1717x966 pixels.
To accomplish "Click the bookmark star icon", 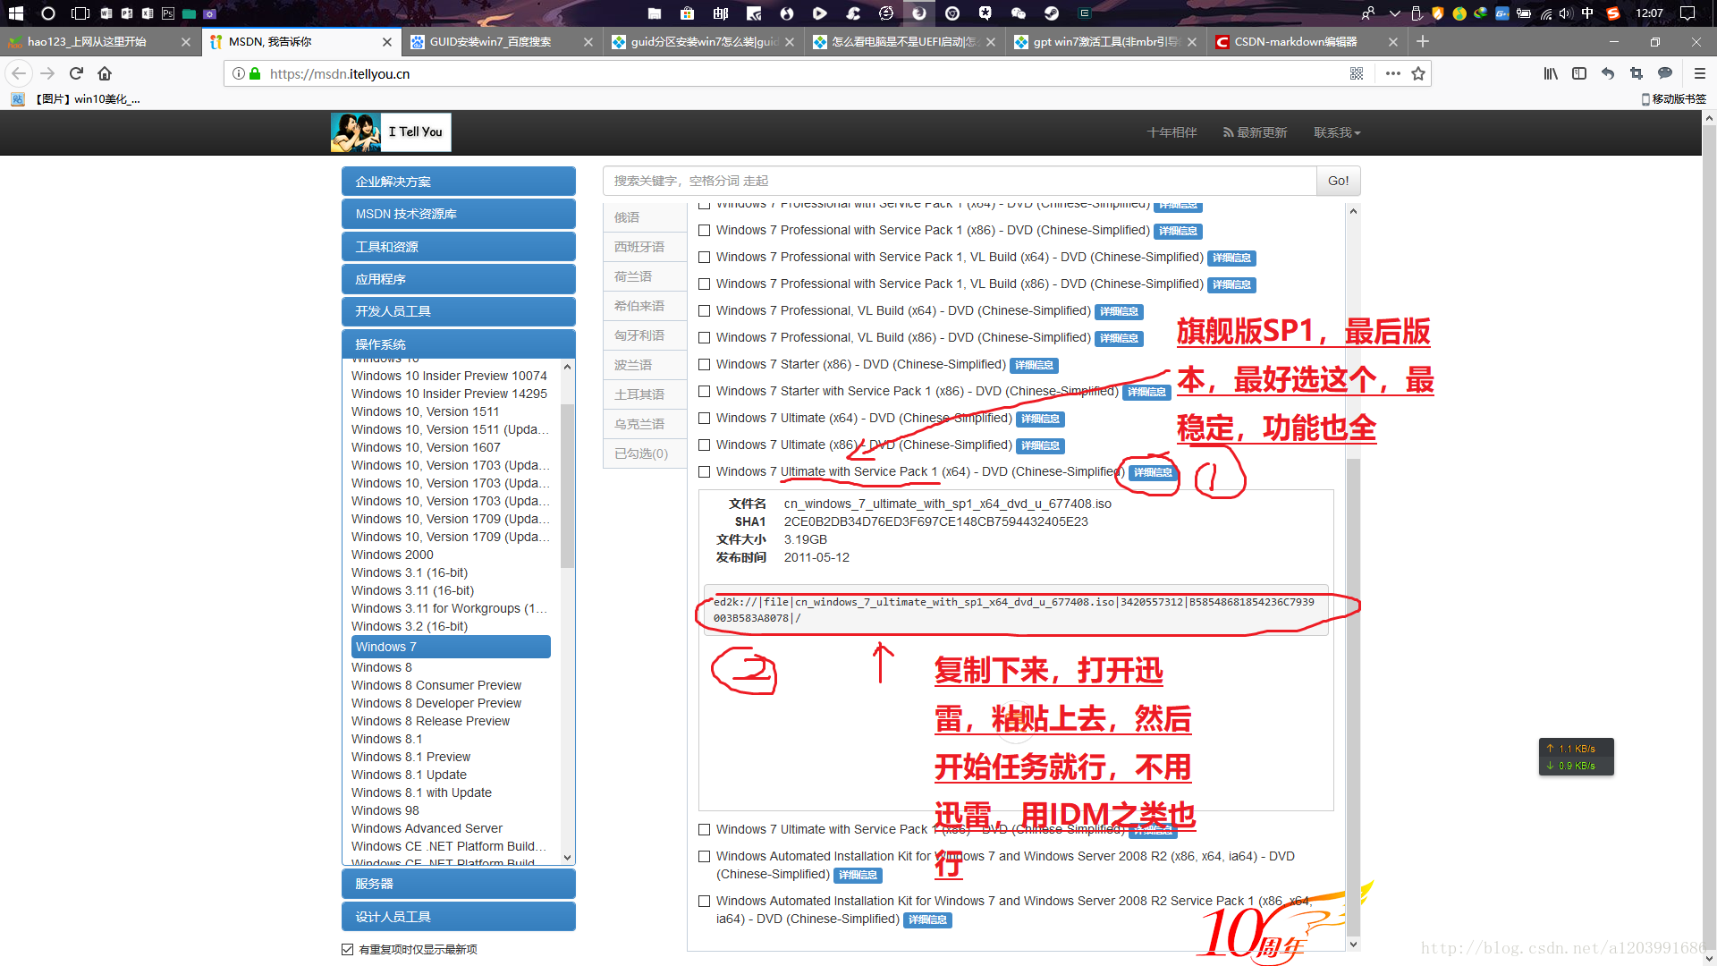I will coord(1417,73).
